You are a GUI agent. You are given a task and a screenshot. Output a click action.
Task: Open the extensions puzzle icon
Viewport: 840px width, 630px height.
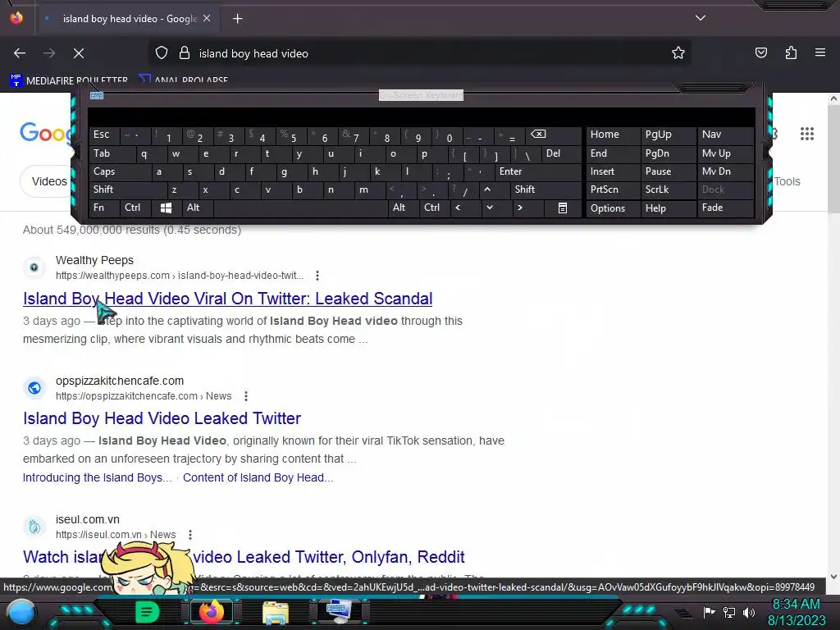791,52
